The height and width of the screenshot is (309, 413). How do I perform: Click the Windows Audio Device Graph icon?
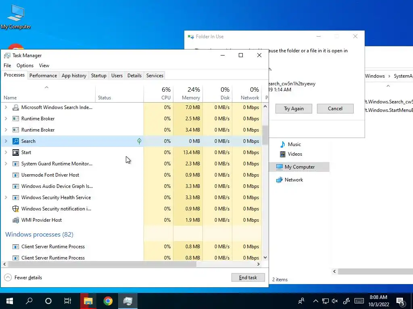pos(16,186)
